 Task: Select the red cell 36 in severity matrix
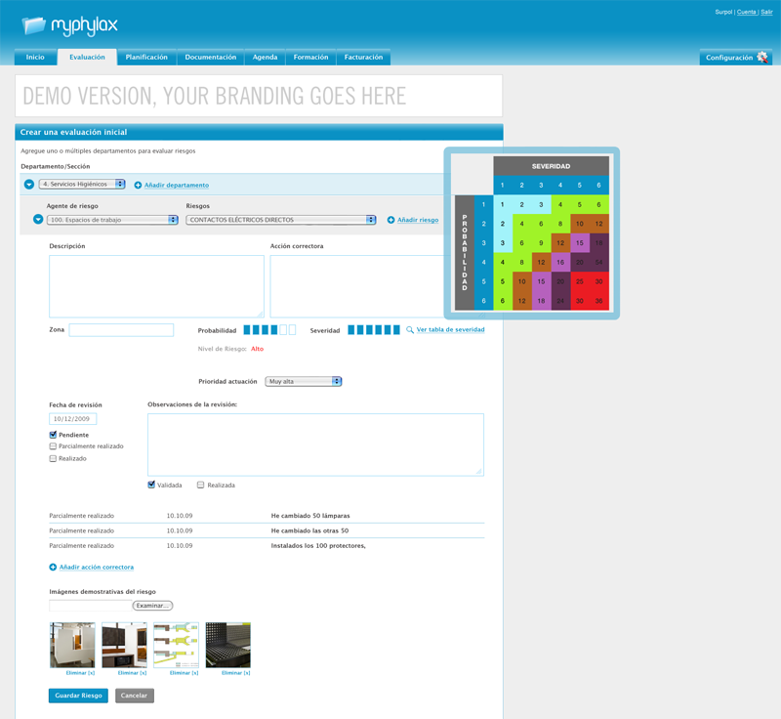click(598, 301)
